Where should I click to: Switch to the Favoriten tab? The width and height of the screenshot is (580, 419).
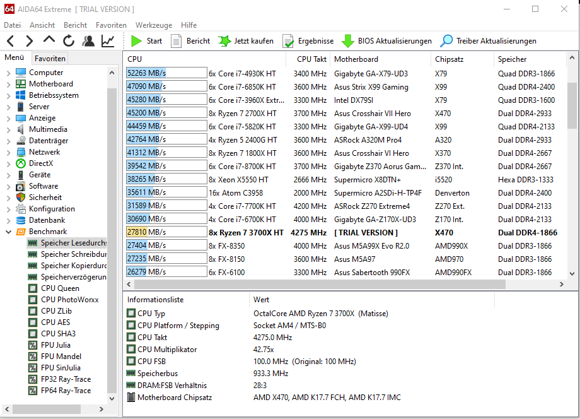tap(50, 59)
